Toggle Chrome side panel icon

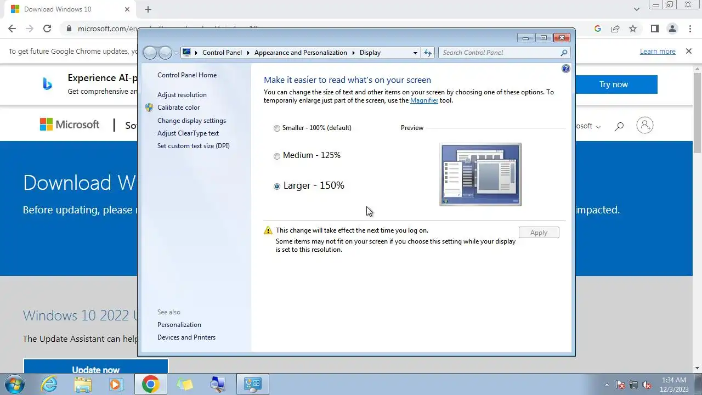click(x=654, y=29)
